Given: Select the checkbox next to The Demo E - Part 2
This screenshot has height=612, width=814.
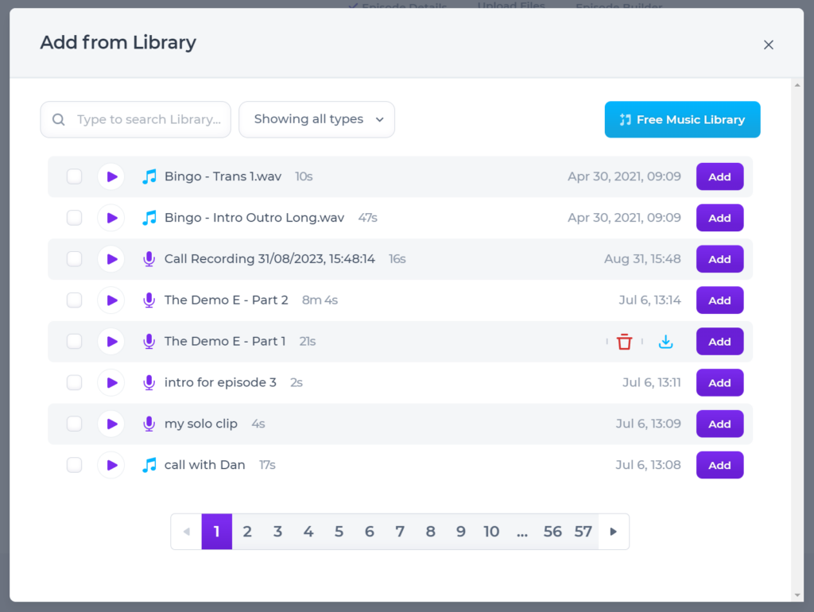Looking at the screenshot, I should click(74, 300).
